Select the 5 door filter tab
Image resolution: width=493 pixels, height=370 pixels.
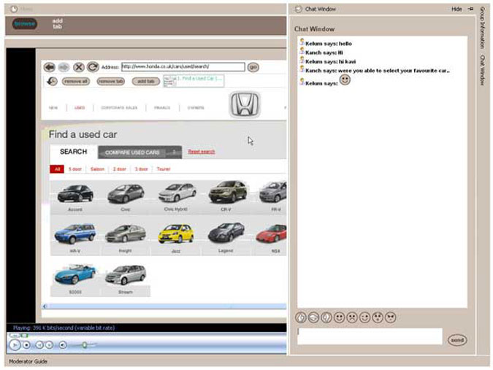pyautogui.click(x=75, y=169)
